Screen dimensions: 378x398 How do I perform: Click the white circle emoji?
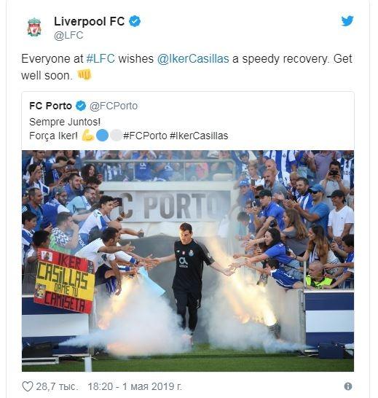tap(117, 136)
